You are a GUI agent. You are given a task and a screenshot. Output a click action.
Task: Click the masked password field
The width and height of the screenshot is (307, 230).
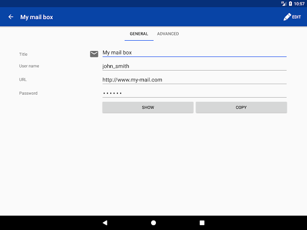pos(194,93)
